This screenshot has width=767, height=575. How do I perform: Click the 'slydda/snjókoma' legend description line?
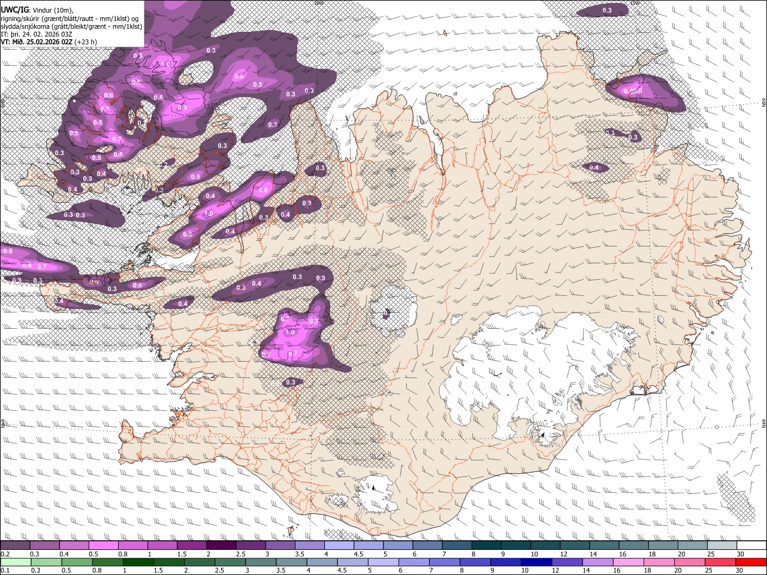coord(71,26)
